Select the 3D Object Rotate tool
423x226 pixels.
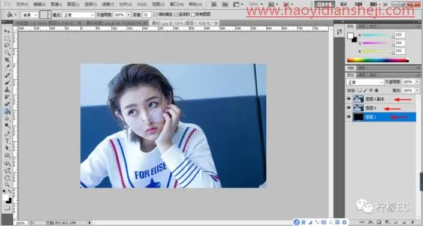coord(7,163)
